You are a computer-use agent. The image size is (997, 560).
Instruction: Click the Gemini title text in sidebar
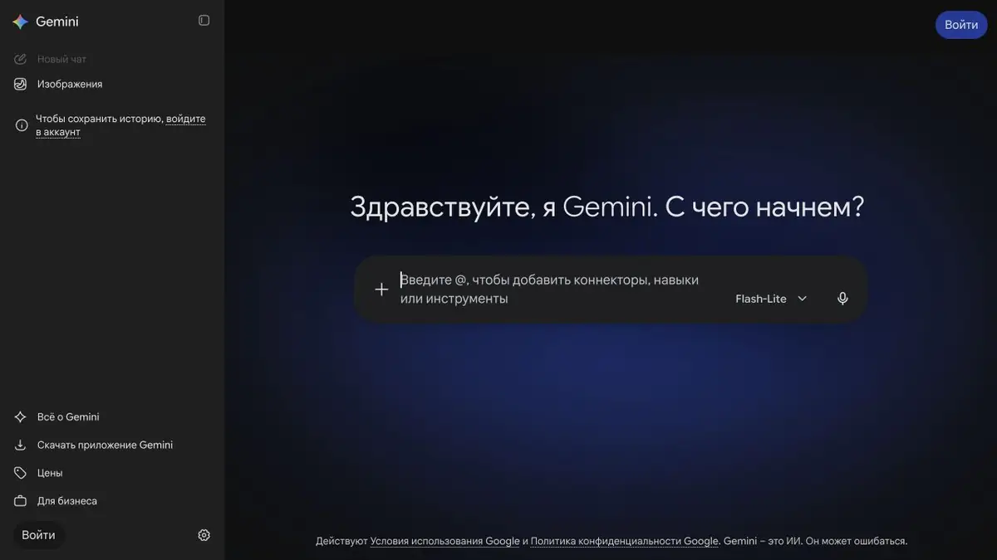point(57,22)
